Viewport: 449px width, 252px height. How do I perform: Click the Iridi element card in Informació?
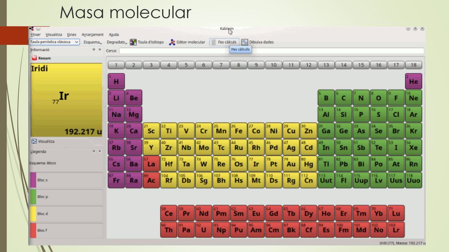pyautogui.click(x=67, y=100)
